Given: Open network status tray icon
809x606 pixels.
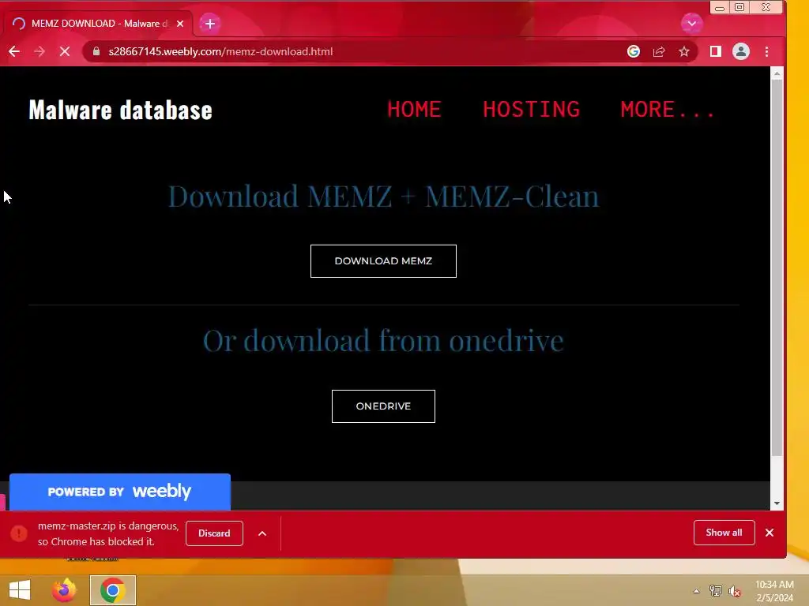Looking at the screenshot, I should [716, 591].
